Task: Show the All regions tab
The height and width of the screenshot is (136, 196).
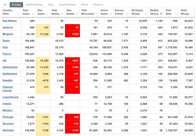Action: pos(5,5)
